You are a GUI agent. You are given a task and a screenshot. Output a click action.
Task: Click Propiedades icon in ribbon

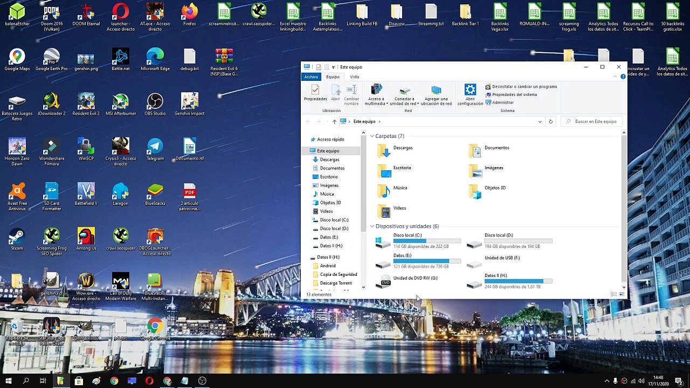click(315, 93)
